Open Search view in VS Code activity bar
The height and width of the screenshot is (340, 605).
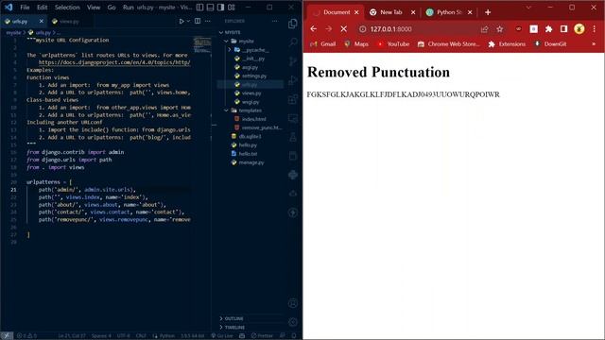[x=293, y=42]
